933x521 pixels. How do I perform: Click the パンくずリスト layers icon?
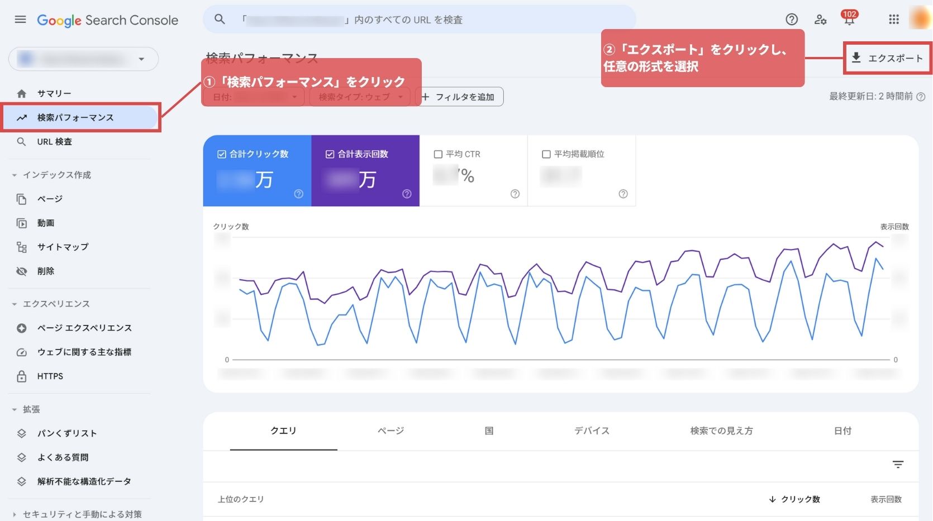(x=22, y=433)
